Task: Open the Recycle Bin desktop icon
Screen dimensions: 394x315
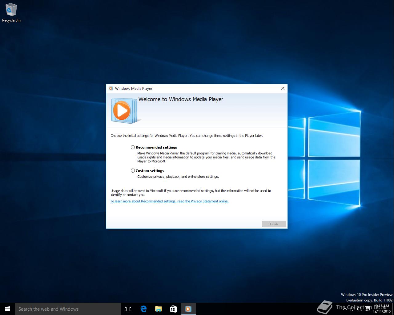Action: pos(11,13)
